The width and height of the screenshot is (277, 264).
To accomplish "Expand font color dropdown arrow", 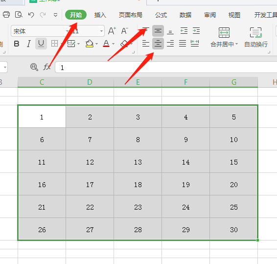I will tap(114, 44).
